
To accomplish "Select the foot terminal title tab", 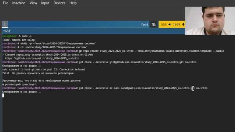I will tap(7, 31).
